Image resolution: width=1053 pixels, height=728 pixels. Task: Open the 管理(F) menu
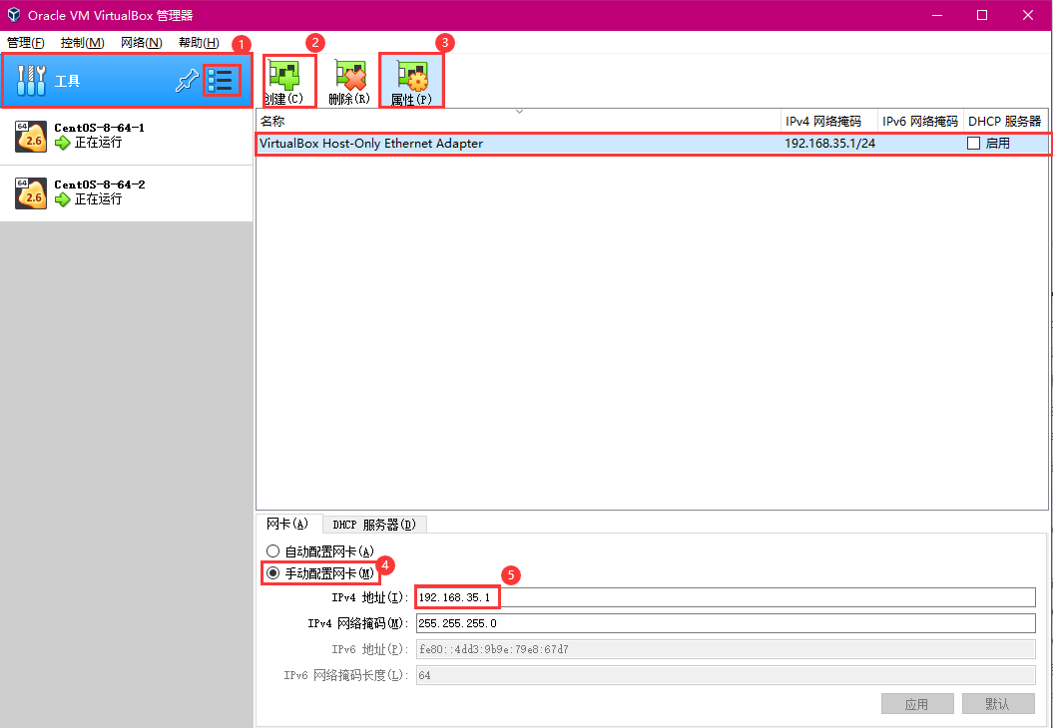pyautogui.click(x=26, y=42)
